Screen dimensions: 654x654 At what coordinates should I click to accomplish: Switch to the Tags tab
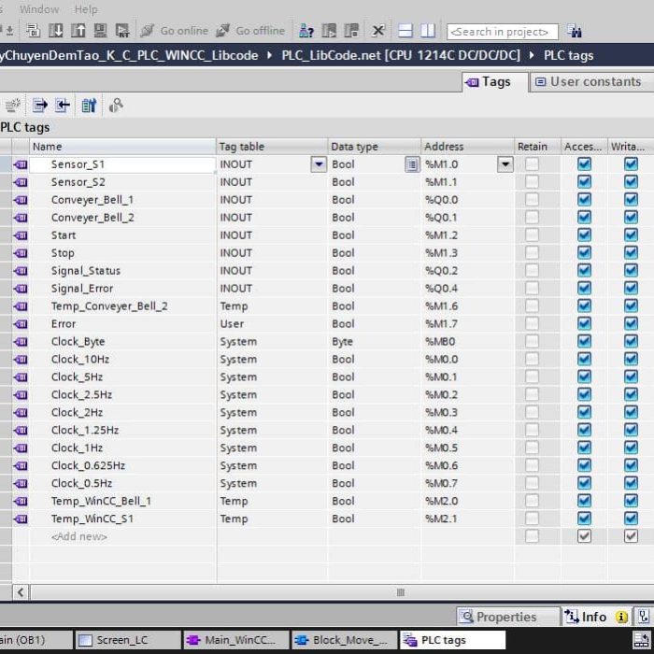[x=494, y=82]
